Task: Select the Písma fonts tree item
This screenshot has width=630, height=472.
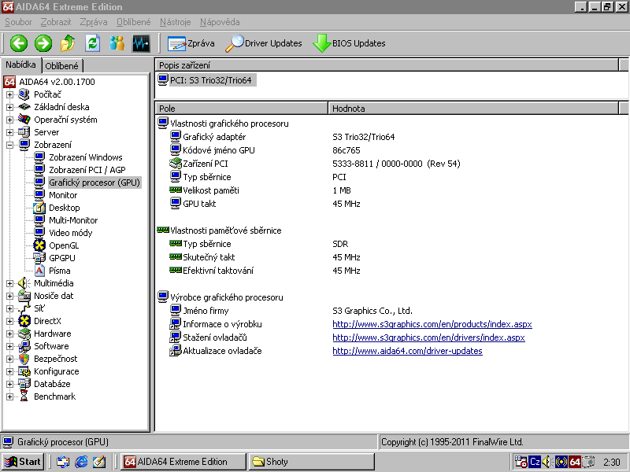Action: tap(59, 271)
